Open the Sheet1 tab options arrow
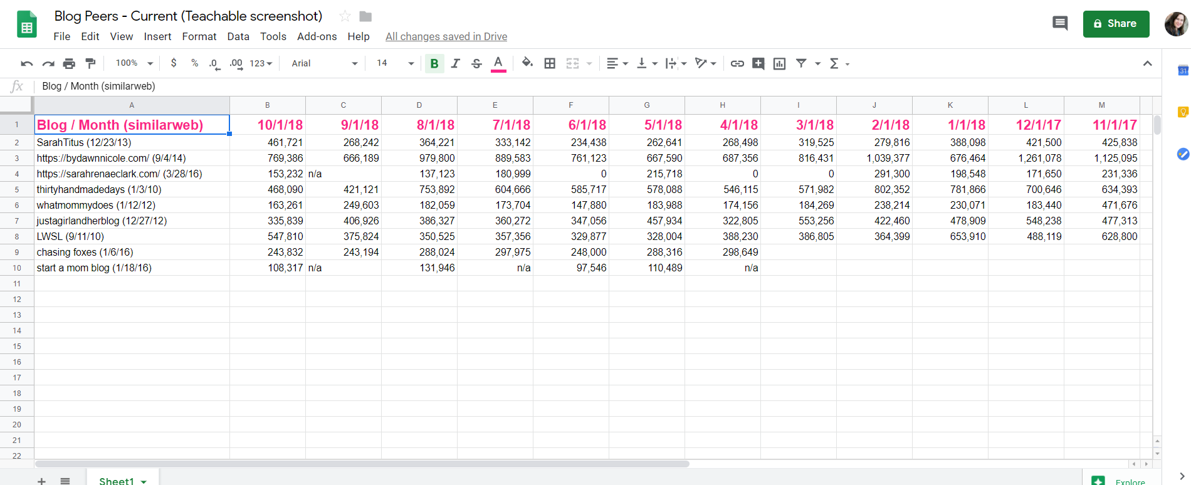The image size is (1191, 485). coord(144,481)
